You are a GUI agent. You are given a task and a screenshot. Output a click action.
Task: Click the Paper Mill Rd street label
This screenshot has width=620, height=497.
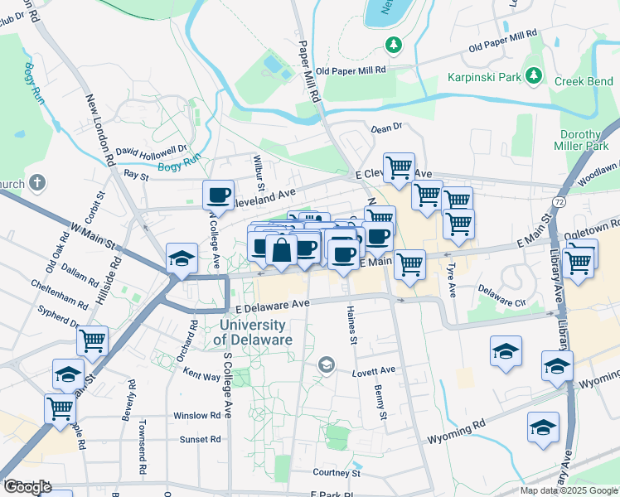point(308,71)
